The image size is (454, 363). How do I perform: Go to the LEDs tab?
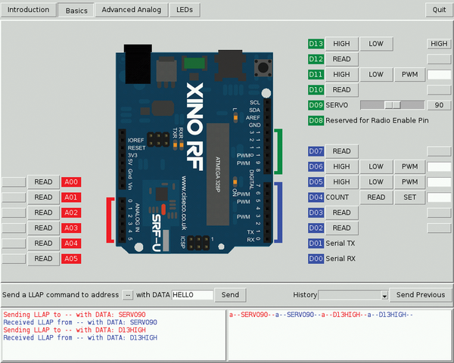[x=185, y=10]
